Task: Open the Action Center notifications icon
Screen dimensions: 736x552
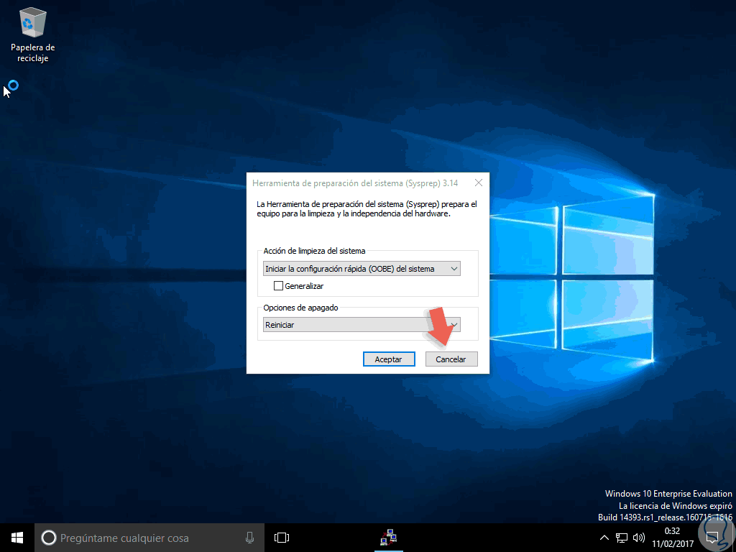Action: click(x=712, y=538)
